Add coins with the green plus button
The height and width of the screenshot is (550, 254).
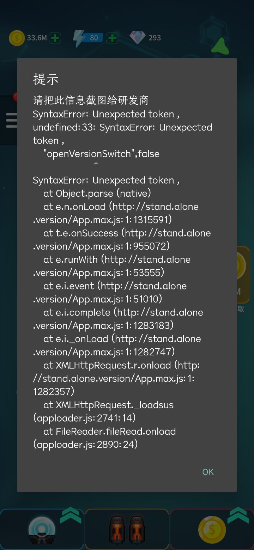[x=55, y=38]
